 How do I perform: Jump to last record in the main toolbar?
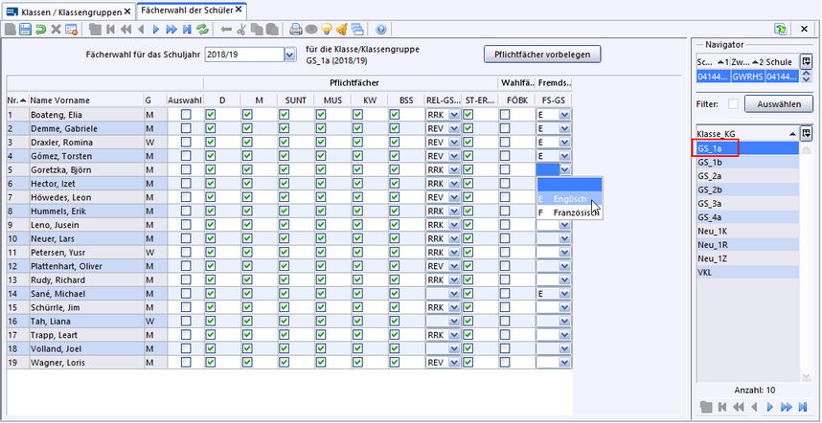click(186, 30)
